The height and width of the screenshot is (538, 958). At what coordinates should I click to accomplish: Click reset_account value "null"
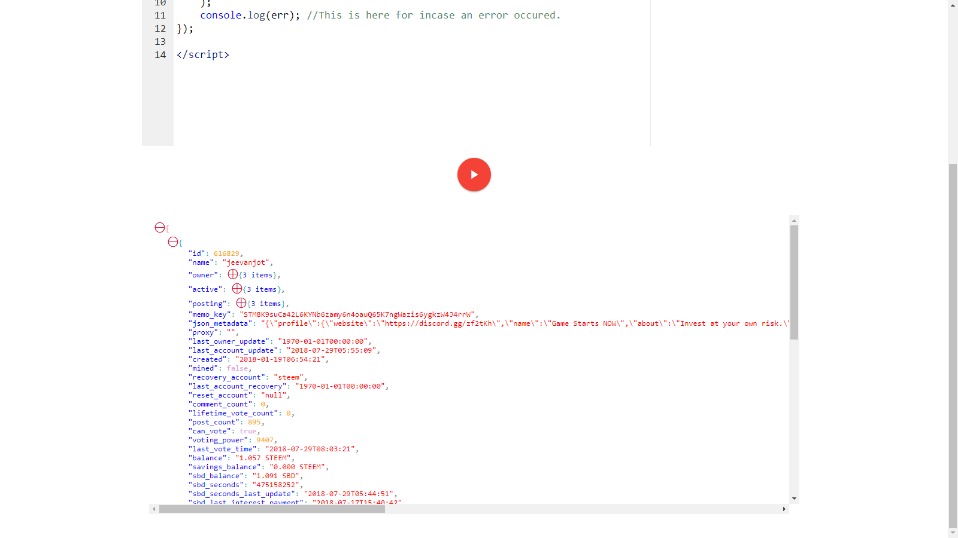point(274,395)
